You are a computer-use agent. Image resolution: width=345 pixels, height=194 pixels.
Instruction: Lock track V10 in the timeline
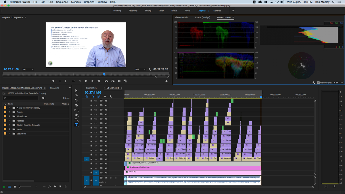pyautogui.click(x=91, y=132)
